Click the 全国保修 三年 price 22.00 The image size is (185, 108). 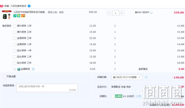[92, 38]
